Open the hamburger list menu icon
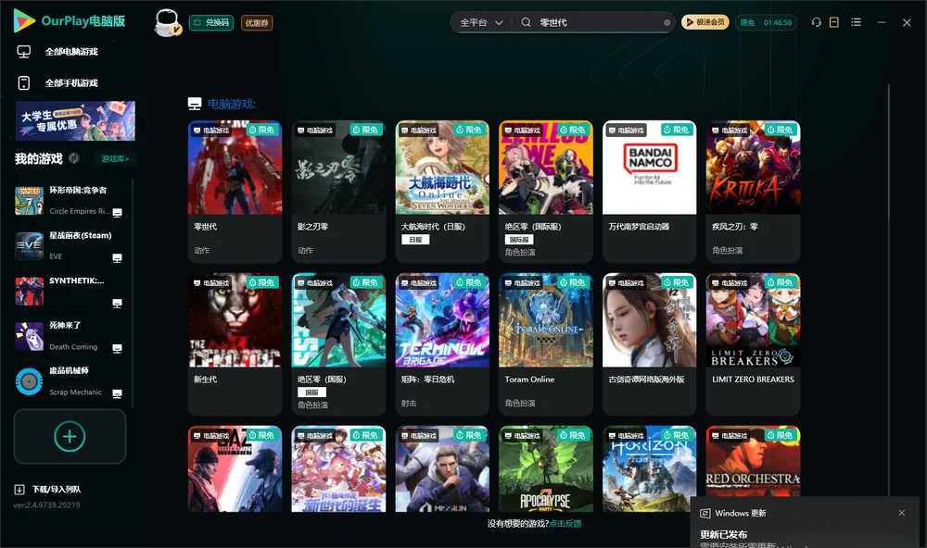The image size is (927, 548). (x=856, y=22)
